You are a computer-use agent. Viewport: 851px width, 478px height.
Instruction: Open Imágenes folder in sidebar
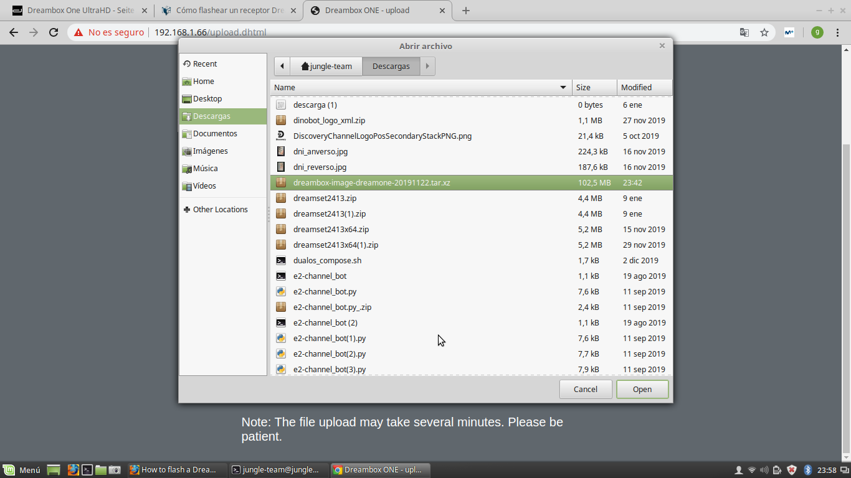pos(210,151)
